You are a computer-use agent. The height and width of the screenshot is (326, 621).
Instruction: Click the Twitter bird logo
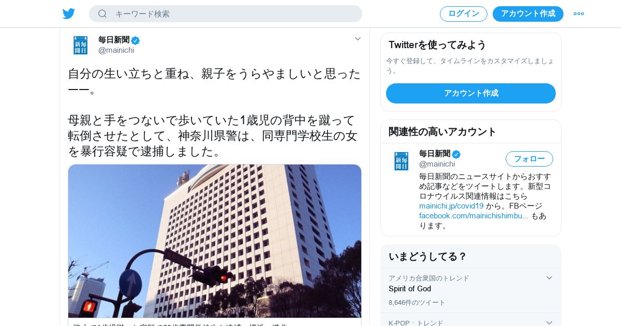pyautogui.click(x=69, y=13)
